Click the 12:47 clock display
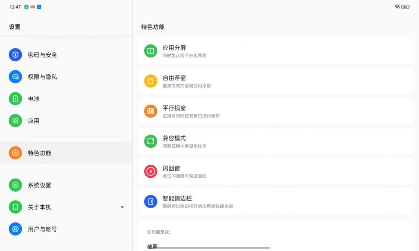Viewport: 419px width, 251px height. pos(15,7)
